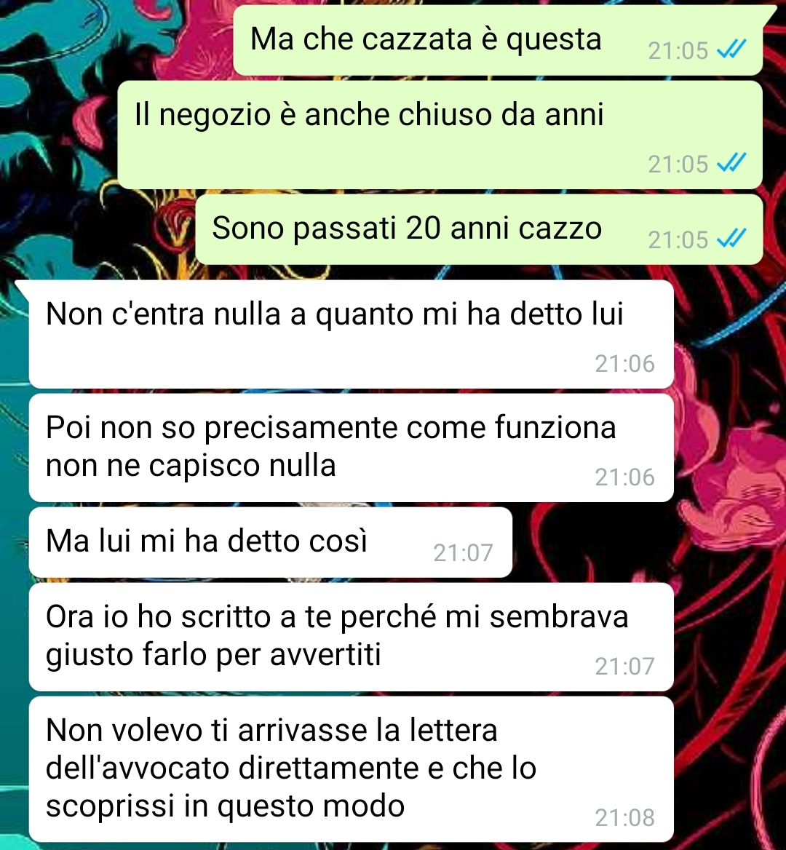Tap the message "Poi non so precisamente come funziona"

[x=352, y=448]
